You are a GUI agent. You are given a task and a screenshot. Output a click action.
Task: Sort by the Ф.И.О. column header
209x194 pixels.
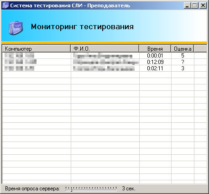pyautogui.click(x=105, y=49)
